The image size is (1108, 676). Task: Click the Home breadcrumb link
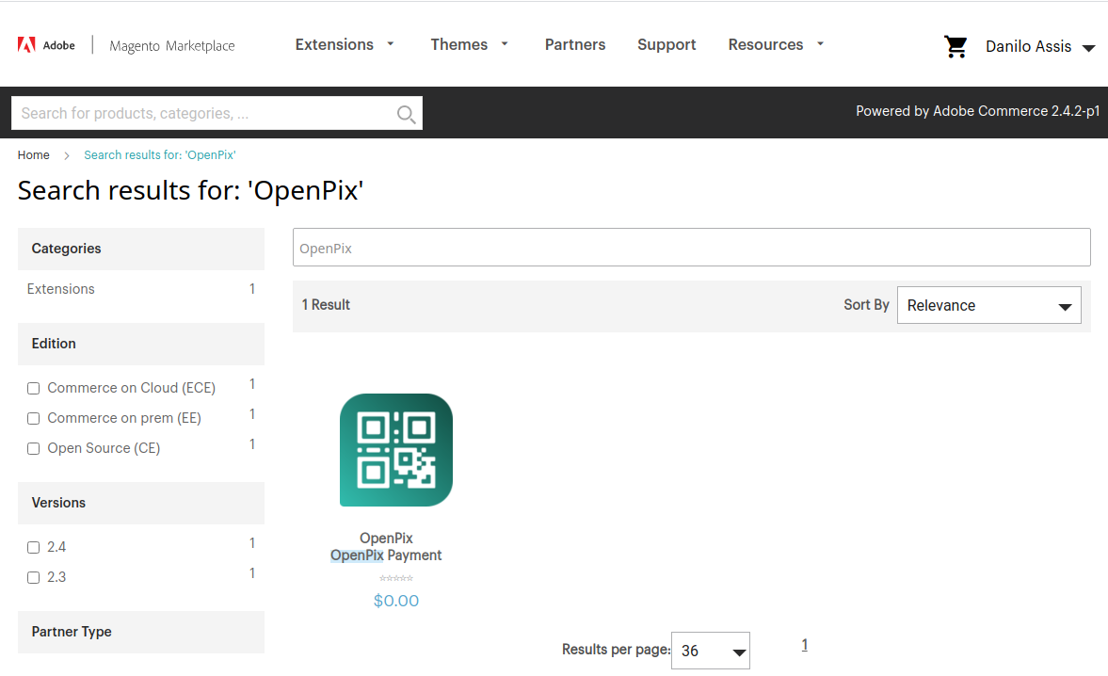coord(33,154)
